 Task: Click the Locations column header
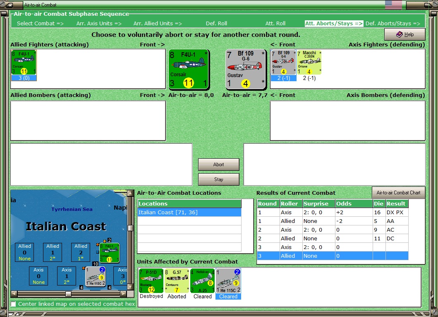click(x=189, y=204)
